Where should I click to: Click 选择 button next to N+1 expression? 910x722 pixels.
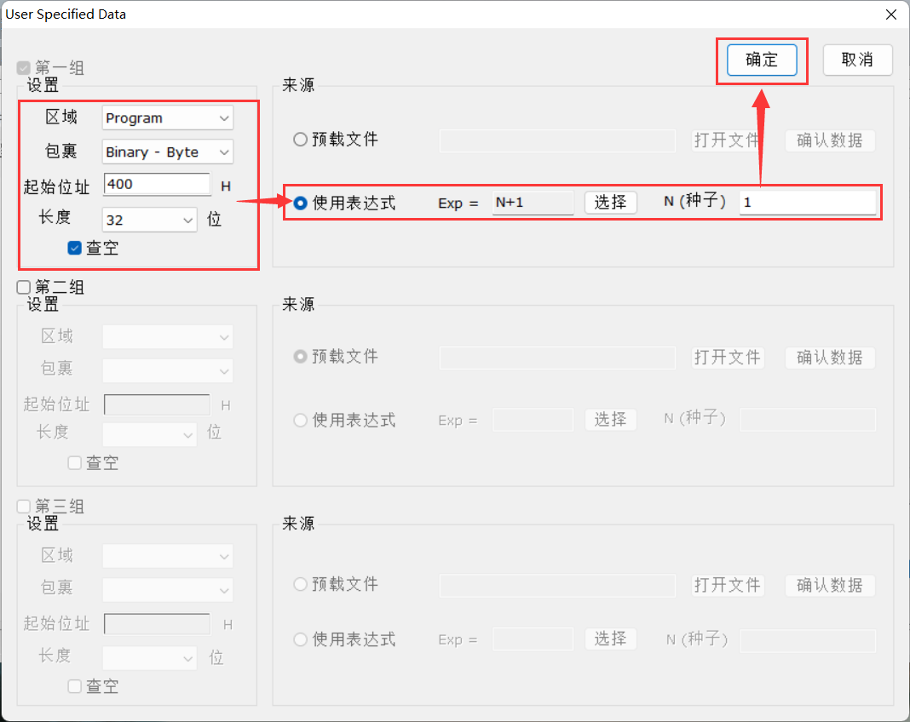[610, 203]
